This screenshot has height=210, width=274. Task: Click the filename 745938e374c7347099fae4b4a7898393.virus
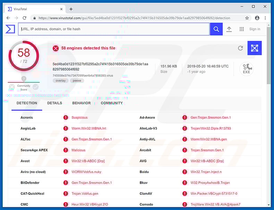[x=83, y=75]
